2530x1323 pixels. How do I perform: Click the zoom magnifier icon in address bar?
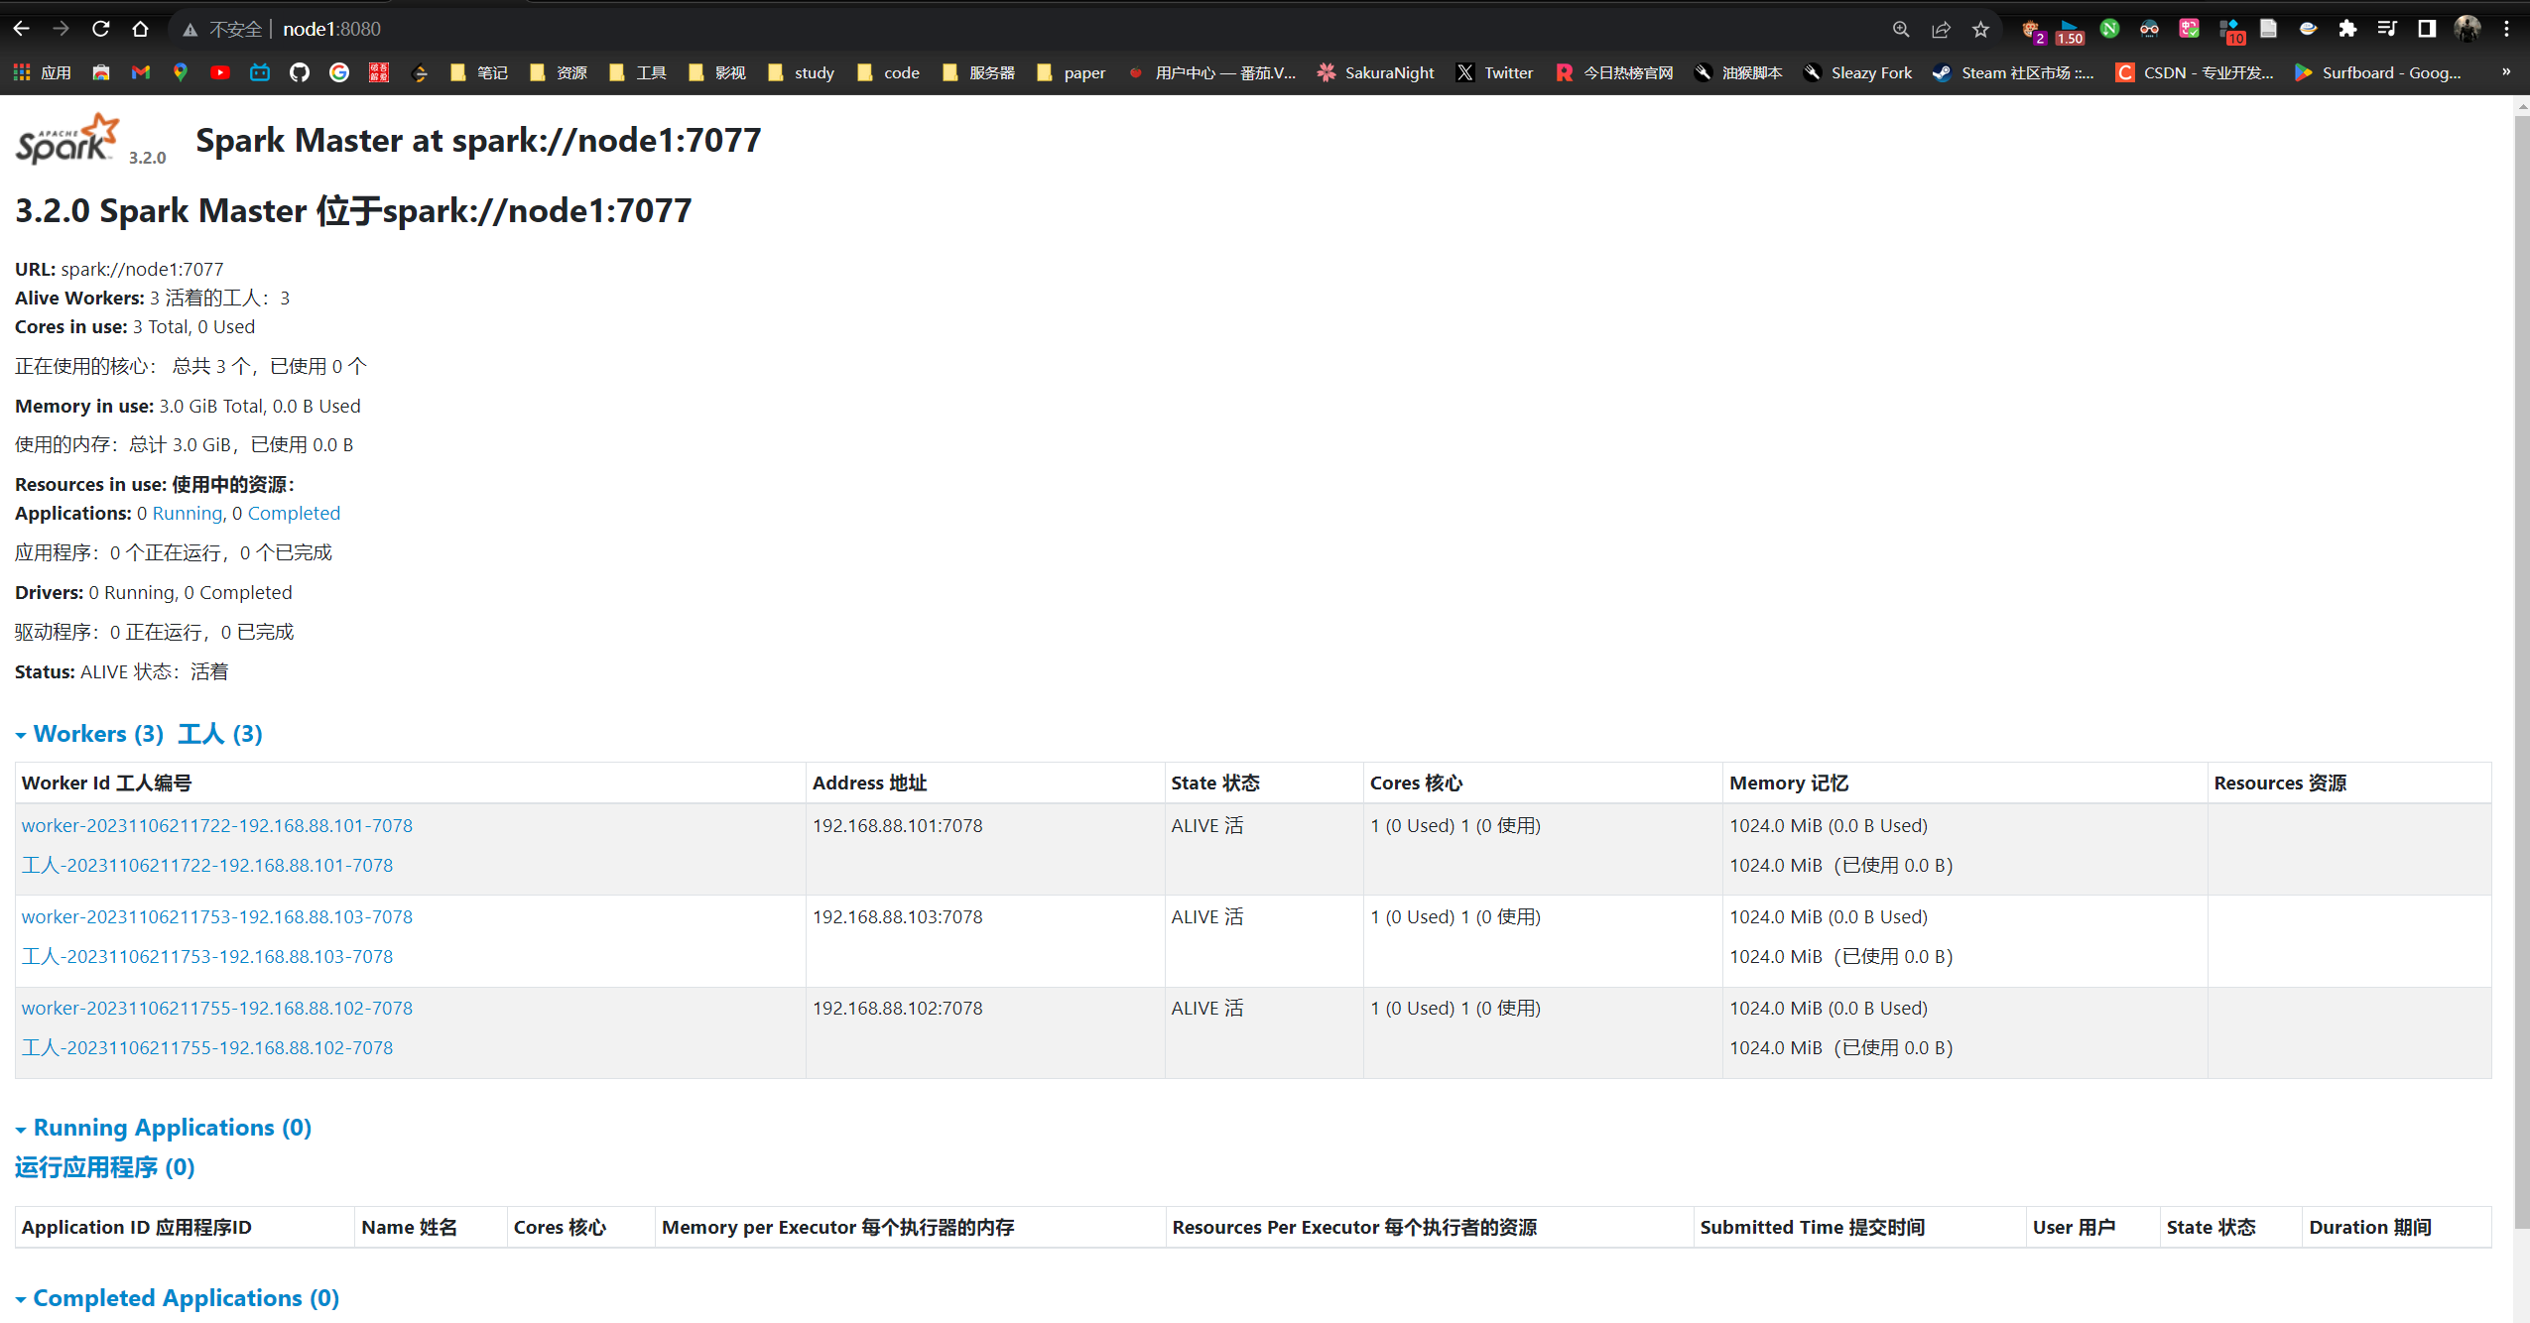pyautogui.click(x=1900, y=29)
